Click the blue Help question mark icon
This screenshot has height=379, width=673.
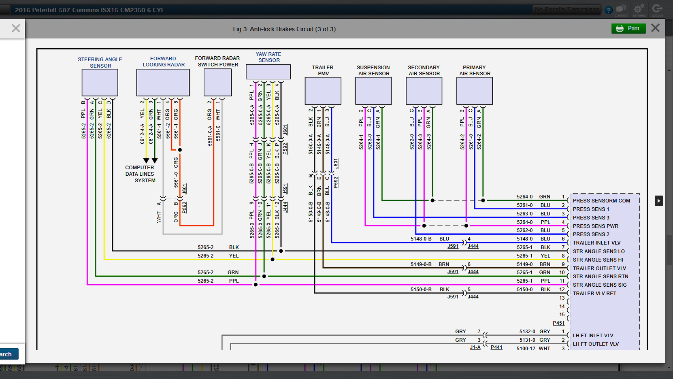(608, 10)
